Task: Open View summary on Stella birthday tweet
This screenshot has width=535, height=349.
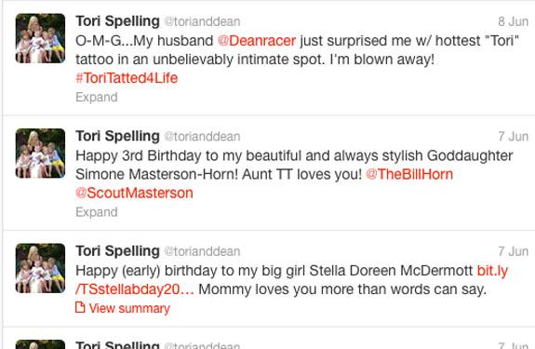Action: (129, 308)
